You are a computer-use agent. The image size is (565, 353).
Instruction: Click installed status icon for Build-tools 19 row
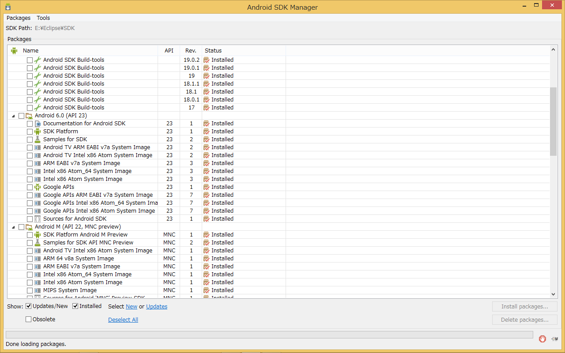pyautogui.click(x=206, y=76)
